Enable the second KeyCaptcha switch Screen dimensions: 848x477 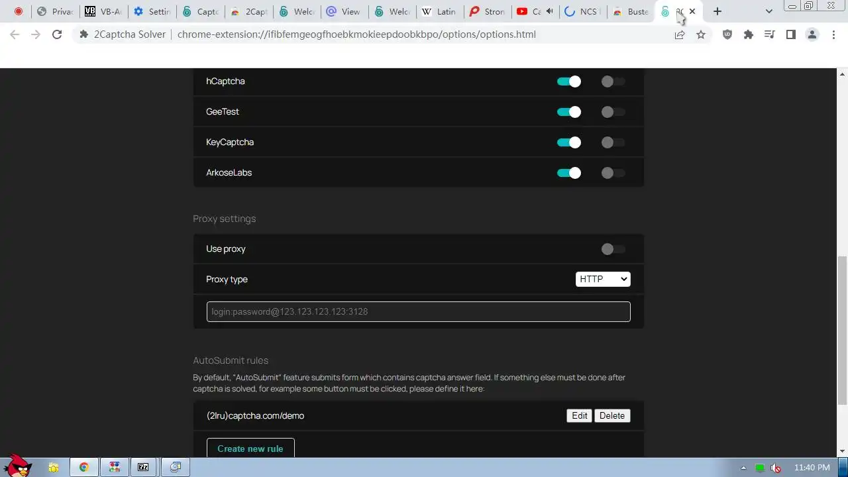point(613,142)
